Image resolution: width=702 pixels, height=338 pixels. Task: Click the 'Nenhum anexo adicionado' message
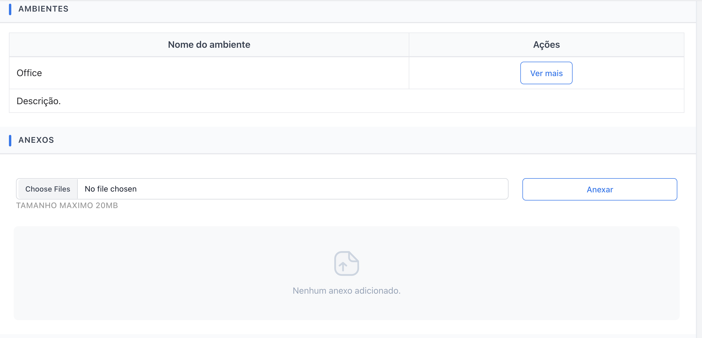346,291
